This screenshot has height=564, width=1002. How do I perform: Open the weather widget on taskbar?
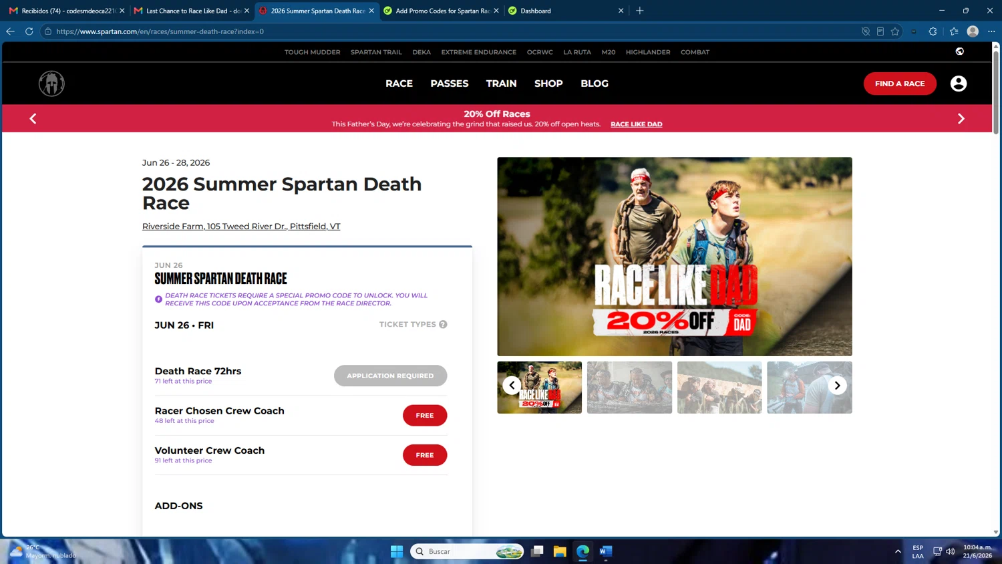coord(42,551)
